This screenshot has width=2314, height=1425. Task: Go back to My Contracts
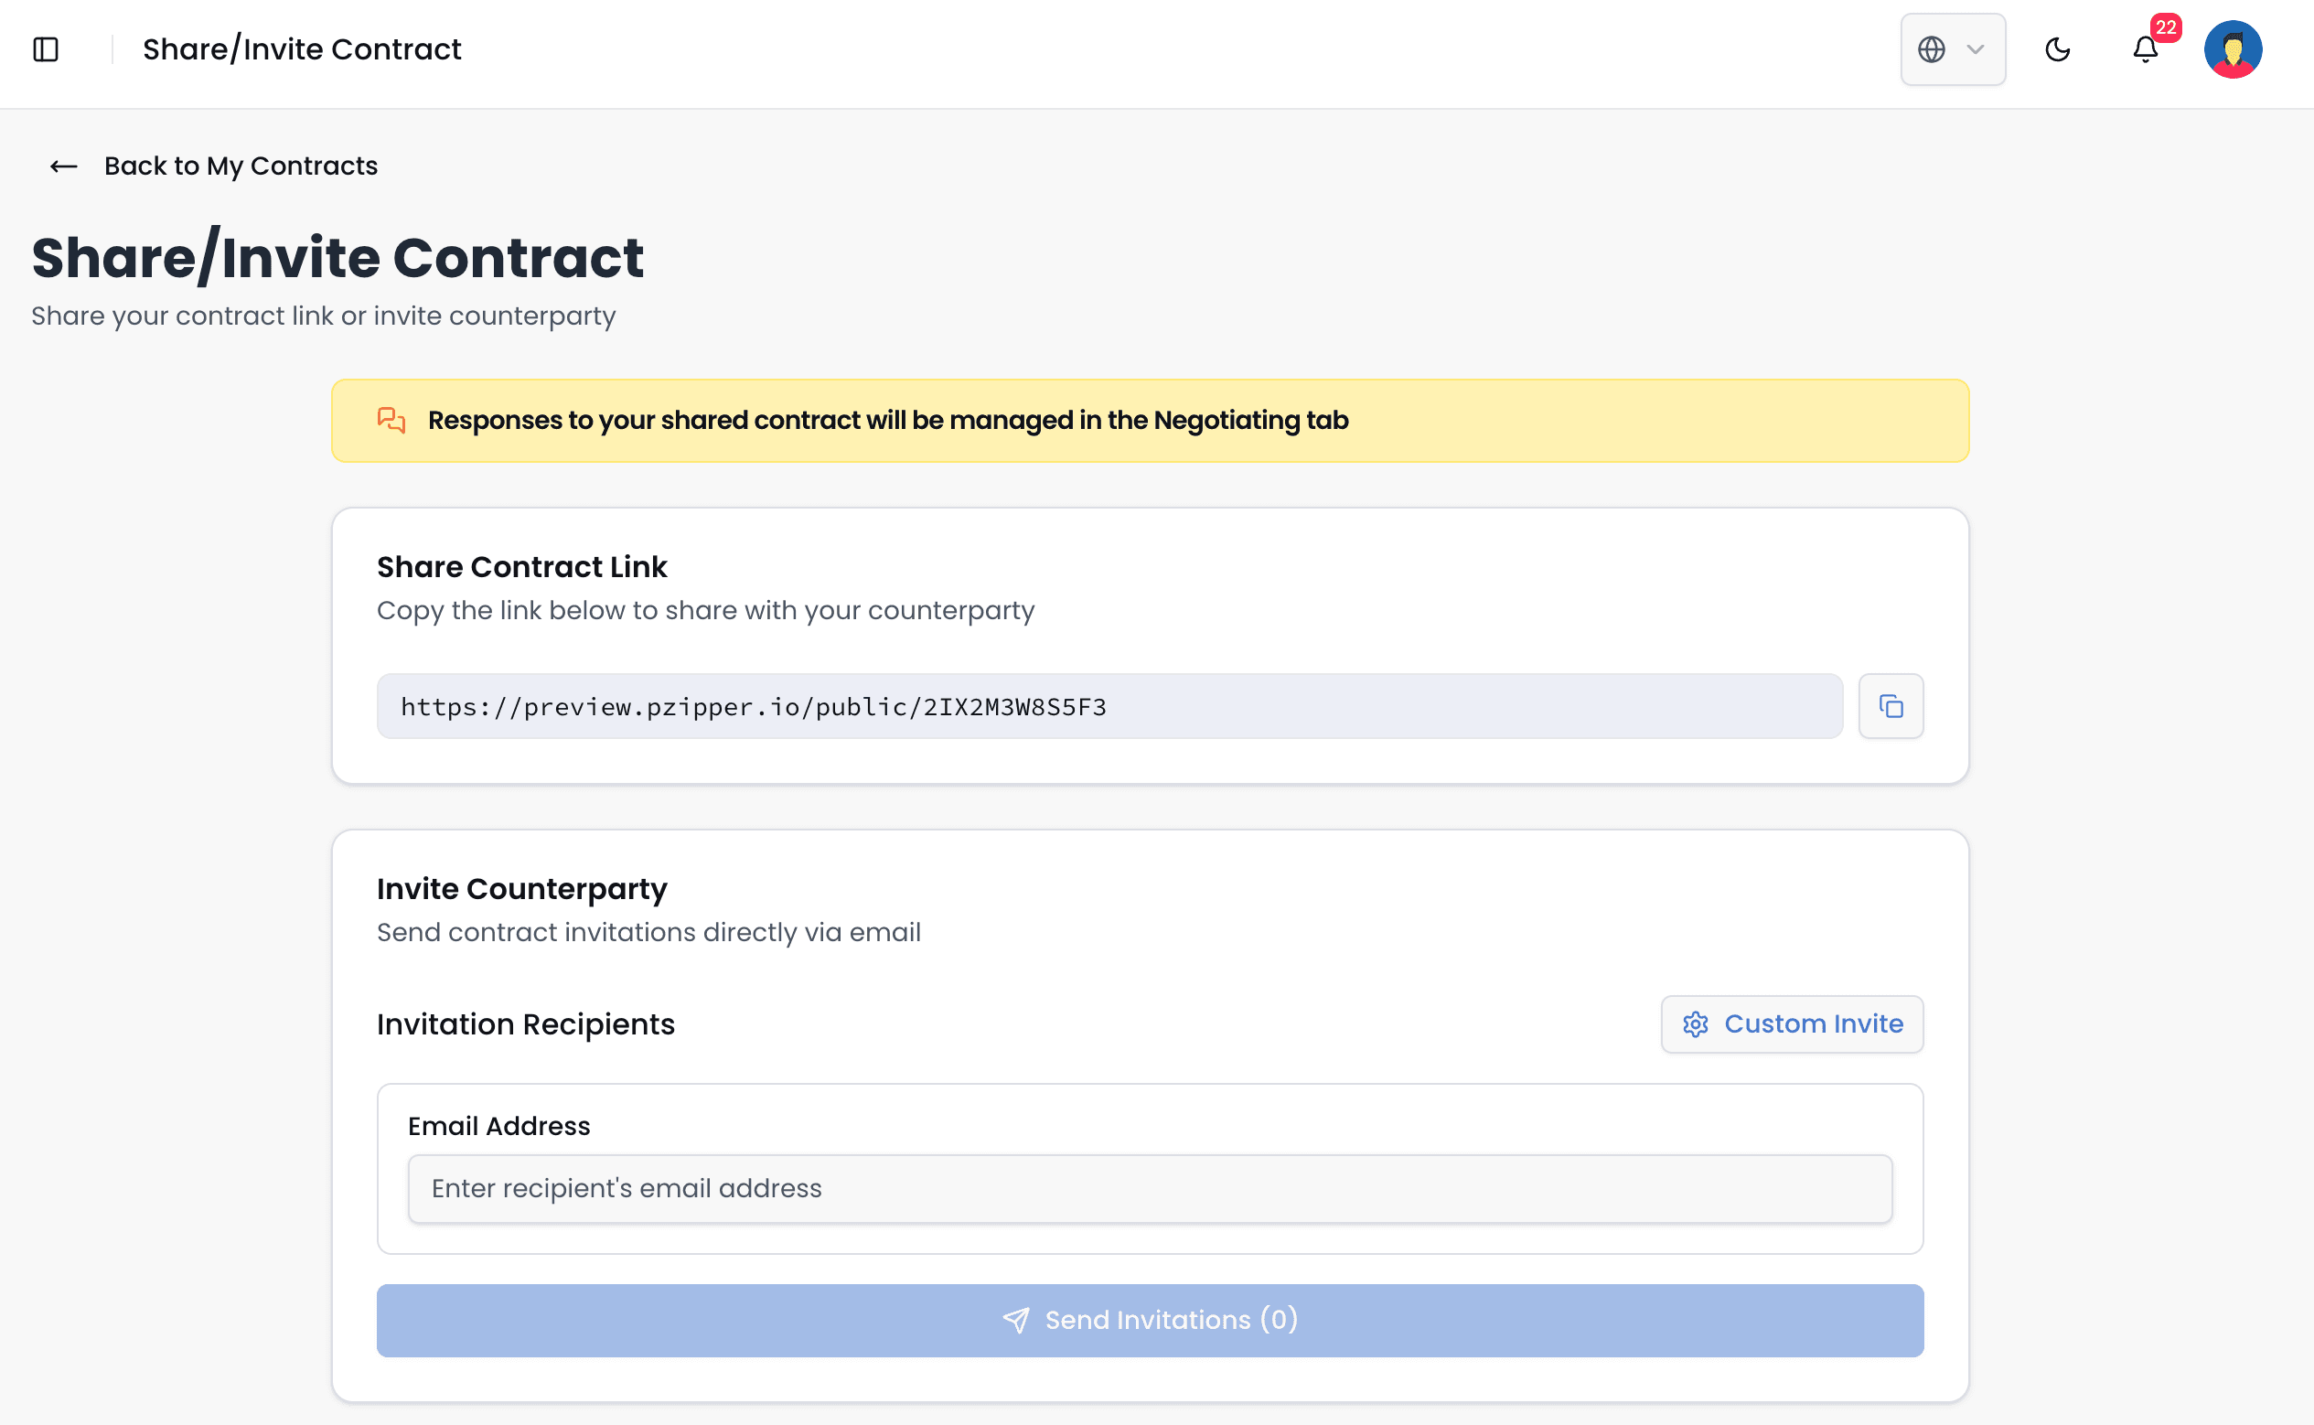(x=241, y=166)
